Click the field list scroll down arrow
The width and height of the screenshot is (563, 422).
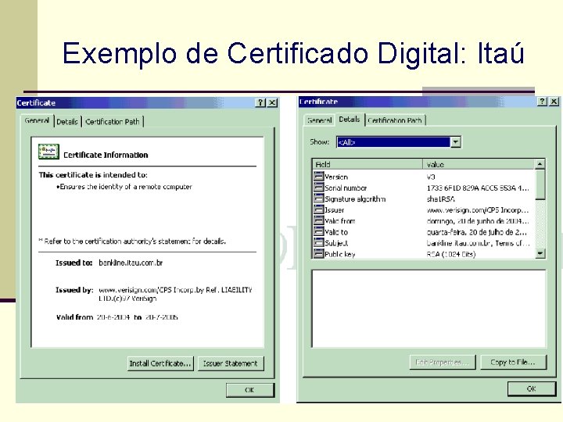click(540, 254)
